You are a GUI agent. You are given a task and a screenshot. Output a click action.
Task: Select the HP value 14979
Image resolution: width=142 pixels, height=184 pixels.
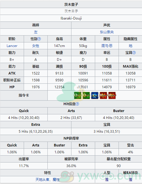click(x=107, y=87)
